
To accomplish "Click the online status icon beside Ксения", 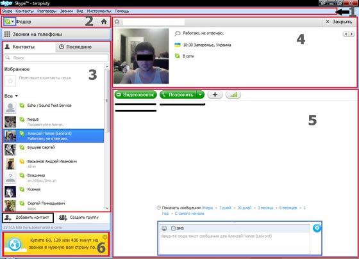I will (22, 189).
